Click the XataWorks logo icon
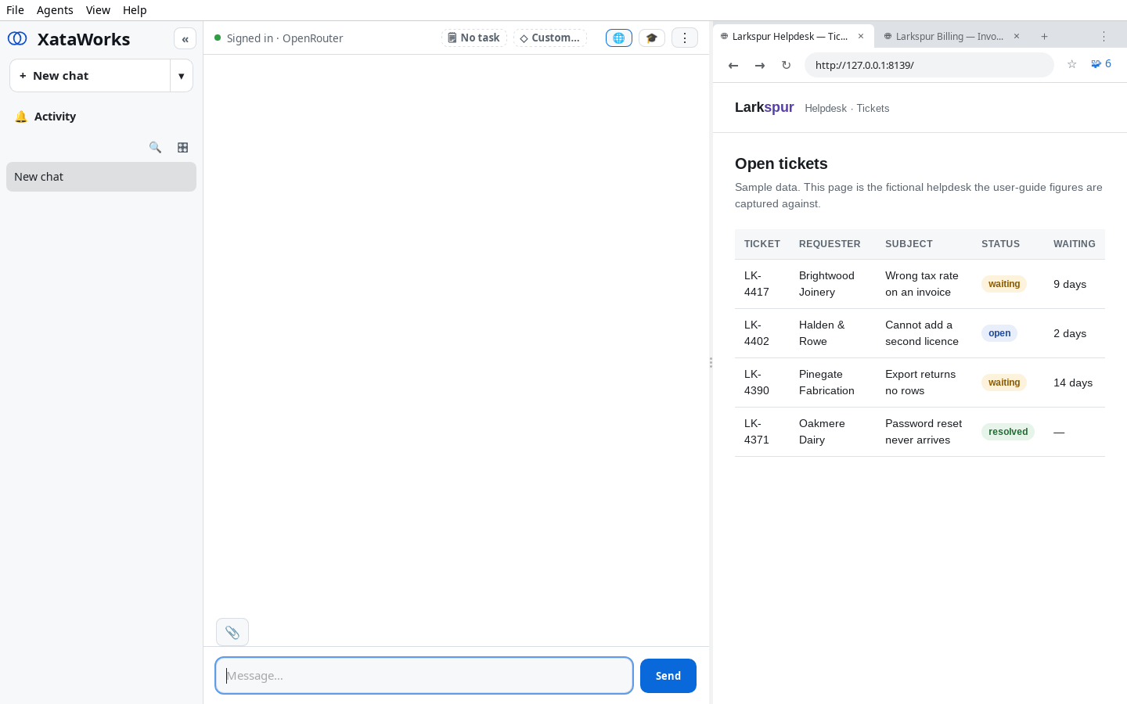Viewport: 1127px width, 704px height. tap(17, 38)
